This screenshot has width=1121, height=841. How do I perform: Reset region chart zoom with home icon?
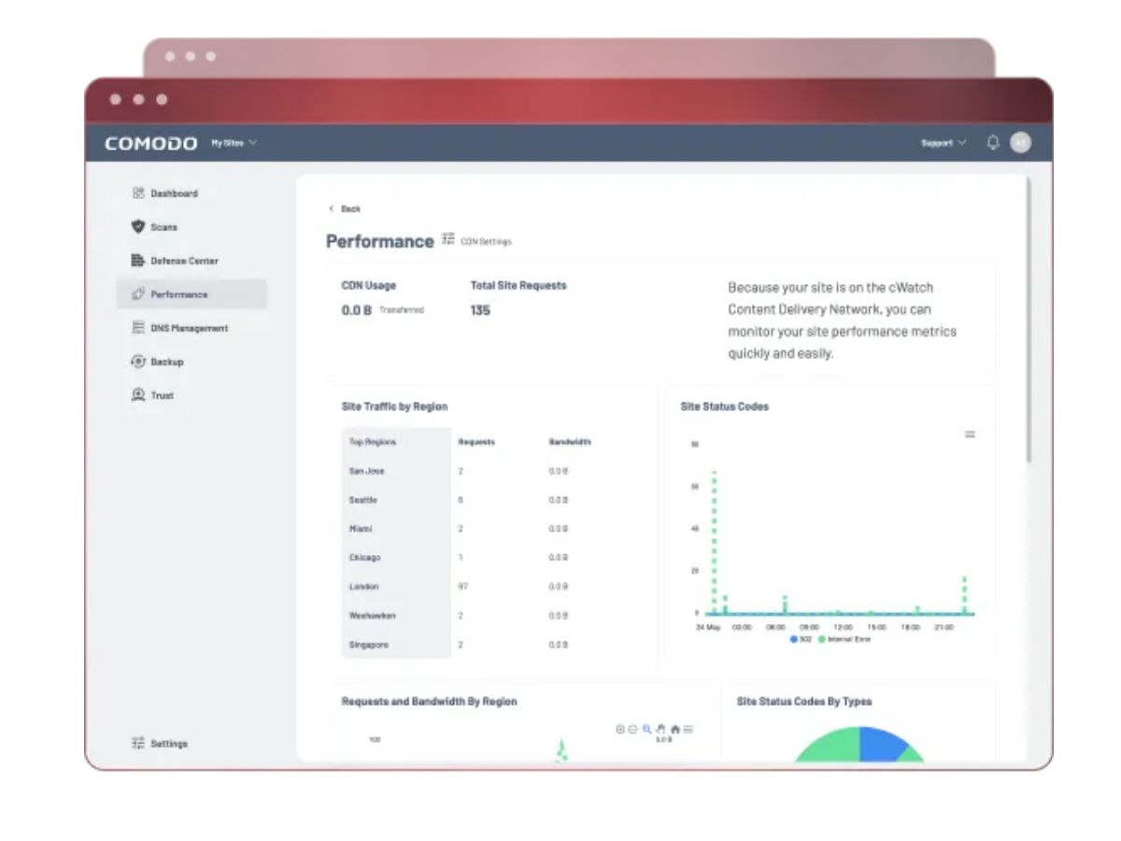674,729
